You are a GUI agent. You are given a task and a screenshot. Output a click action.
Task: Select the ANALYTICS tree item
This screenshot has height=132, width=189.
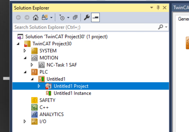52,114
